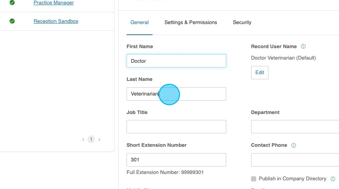Click the Department input field
This screenshot has width=339, height=189.
295,127
